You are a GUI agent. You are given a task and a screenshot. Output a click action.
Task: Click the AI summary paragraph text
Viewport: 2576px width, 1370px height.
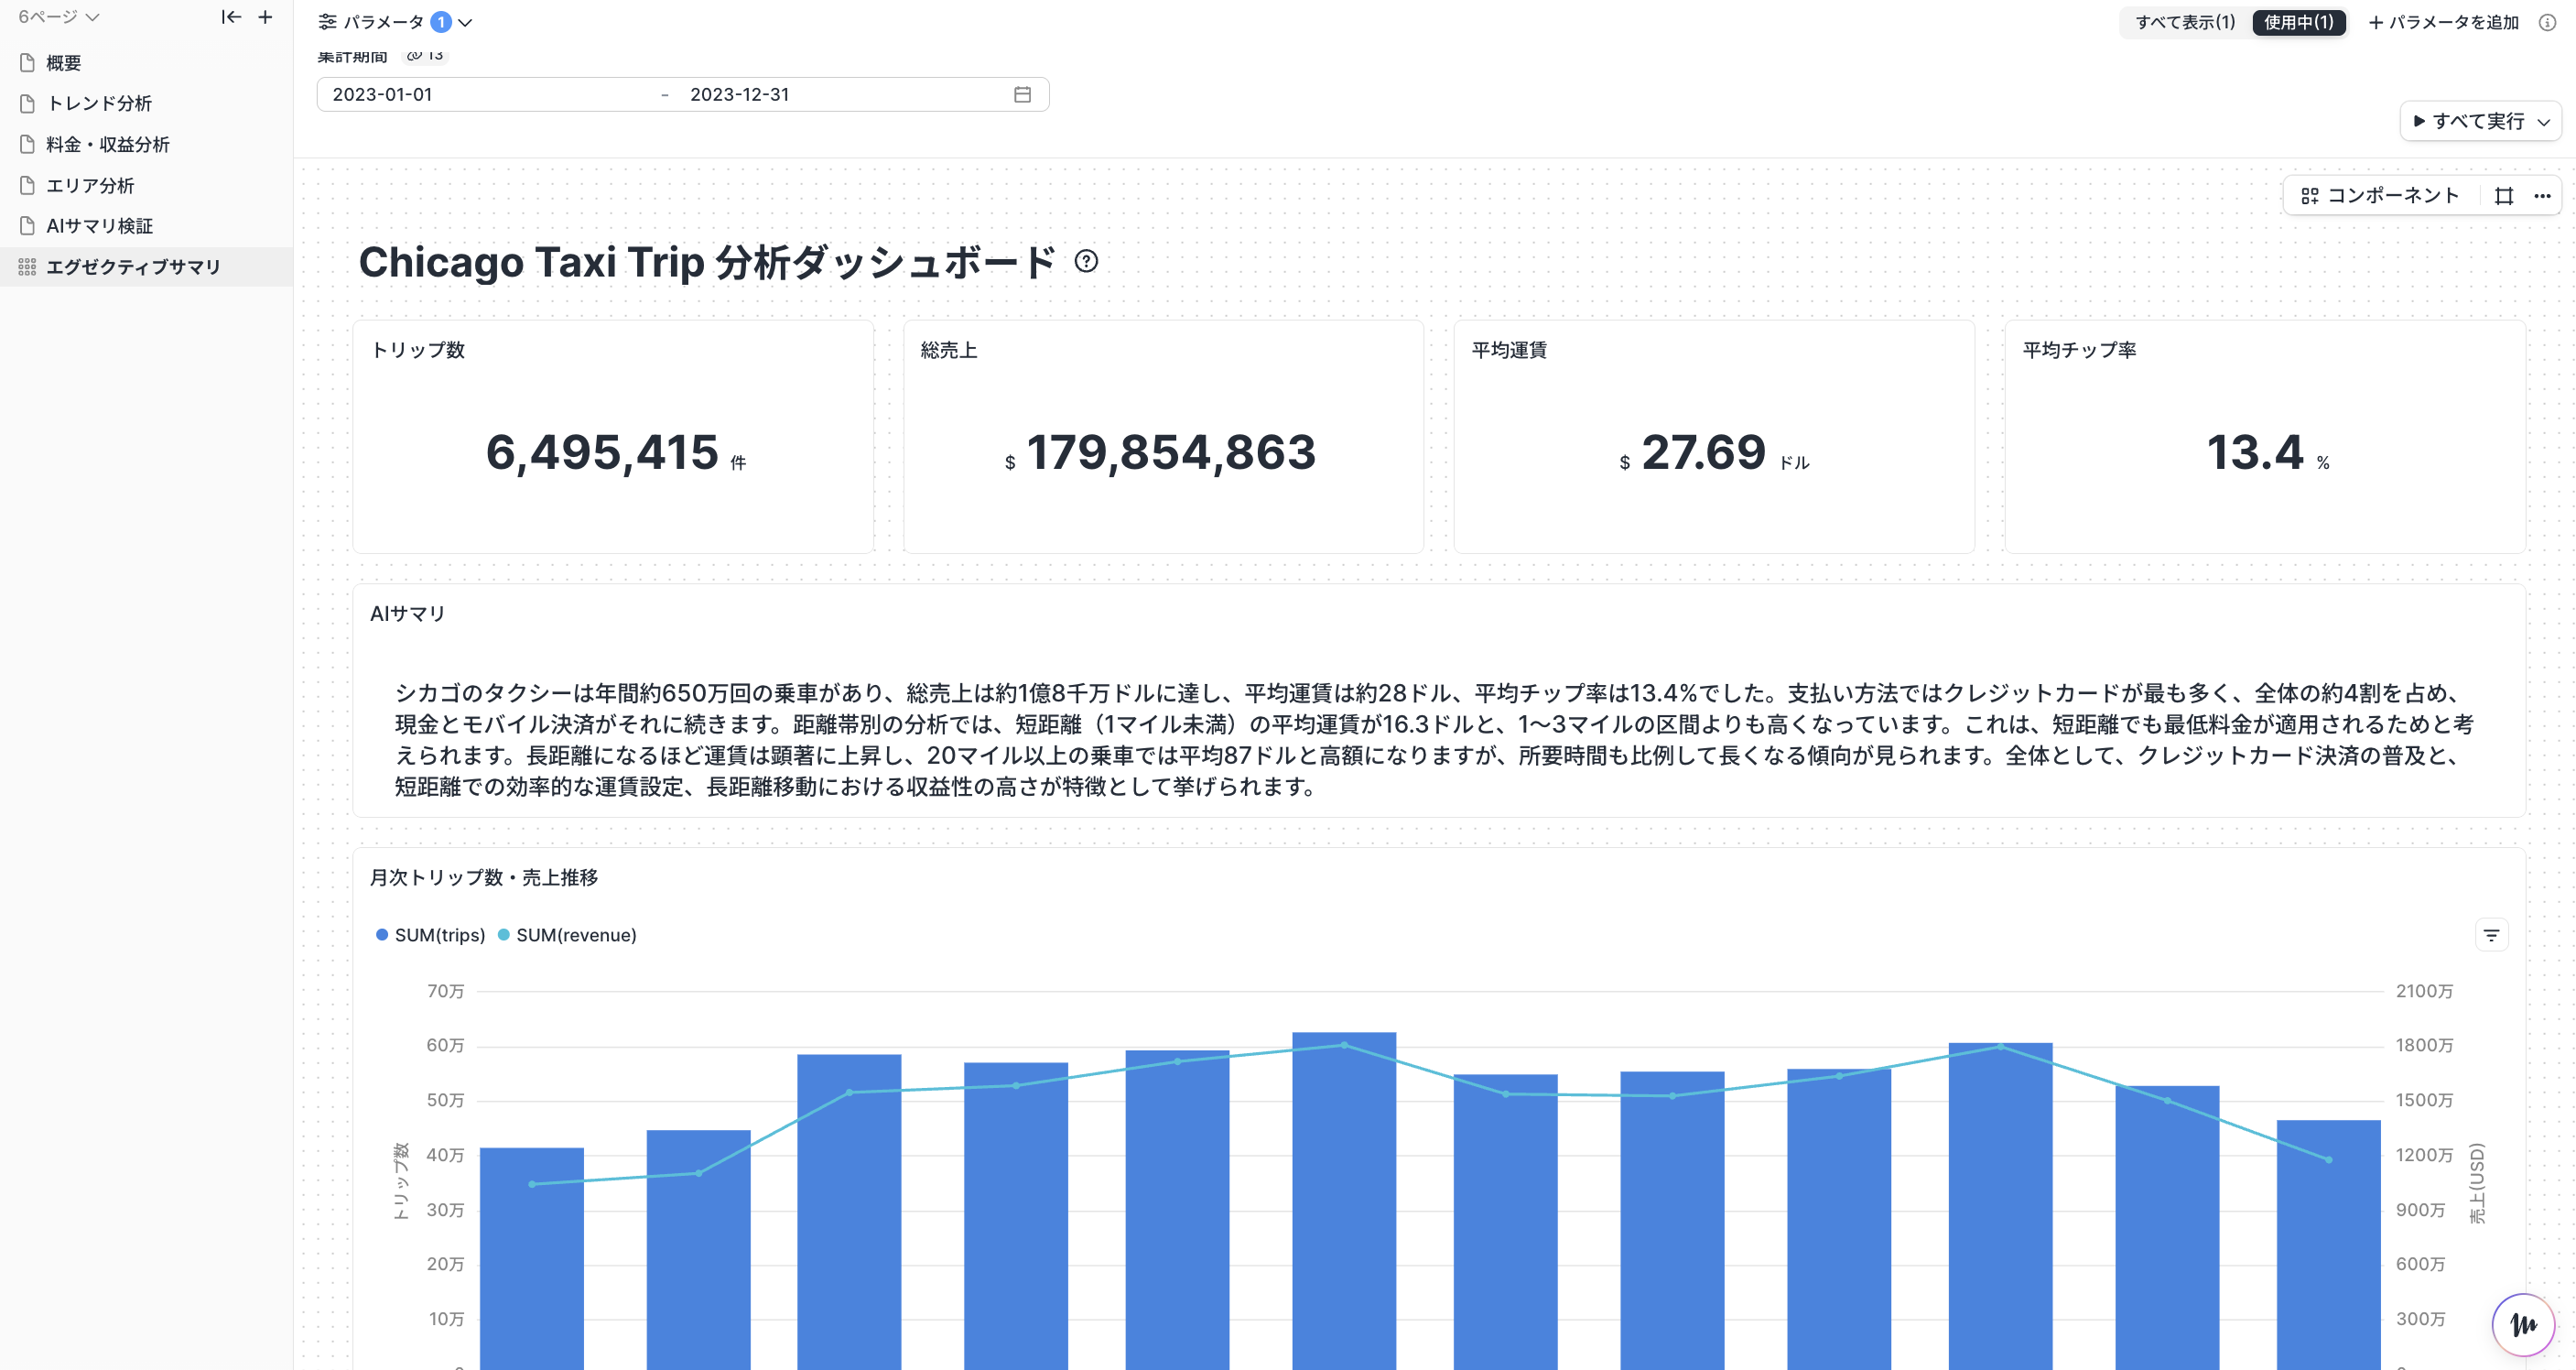tap(1434, 740)
